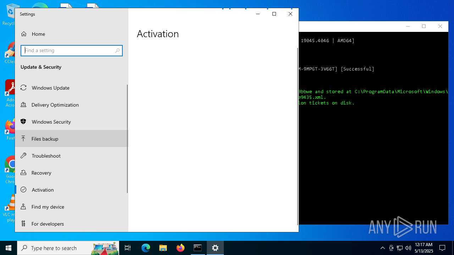Open For developers label
This screenshot has width=454, height=255.
tap(48, 224)
